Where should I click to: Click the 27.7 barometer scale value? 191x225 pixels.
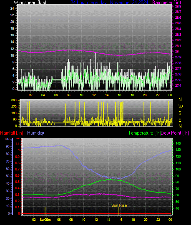pos(178,68)
